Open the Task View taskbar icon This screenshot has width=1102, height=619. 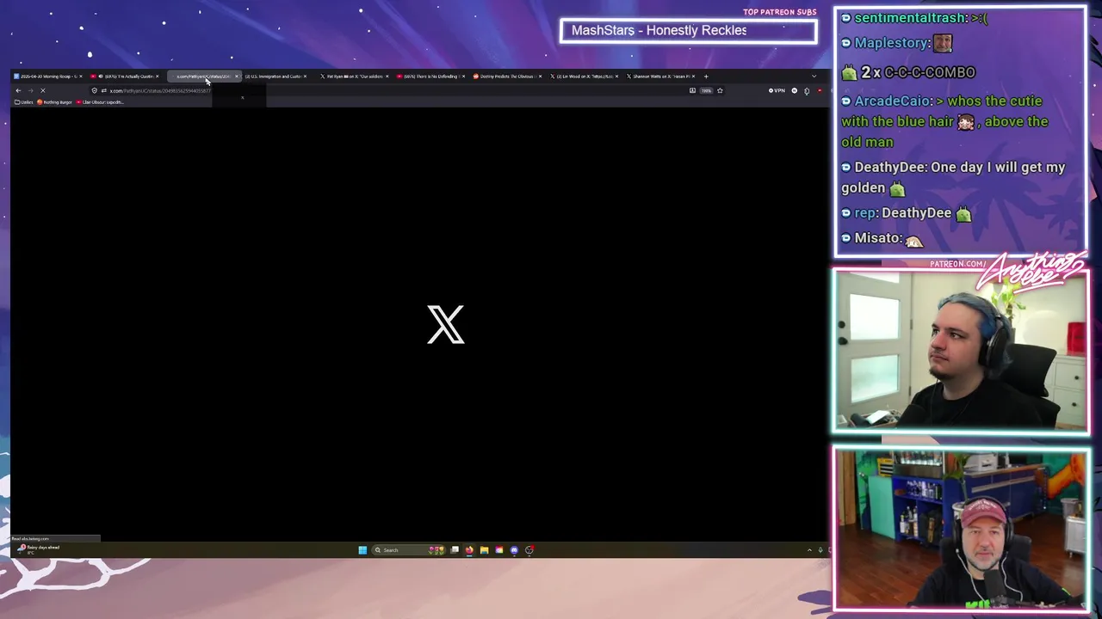click(x=455, y=550)
